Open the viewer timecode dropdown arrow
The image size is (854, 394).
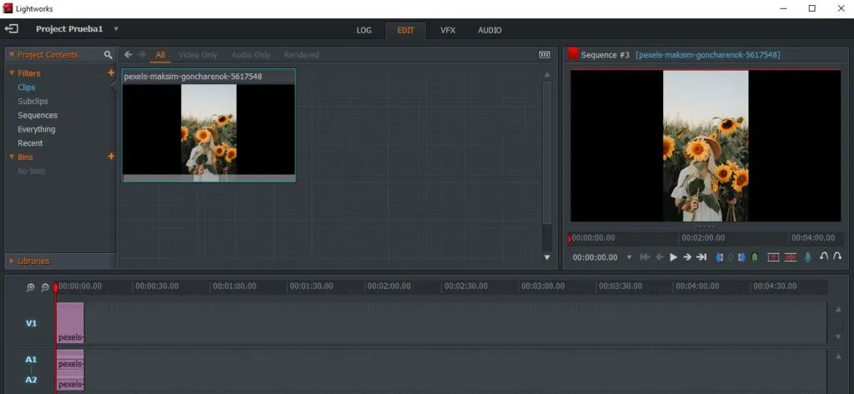[630, 257]
